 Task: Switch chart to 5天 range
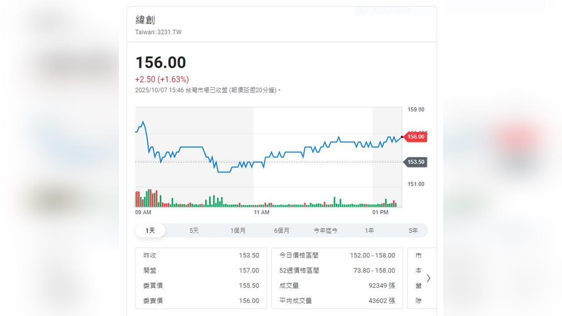click(x=194, y=230)
